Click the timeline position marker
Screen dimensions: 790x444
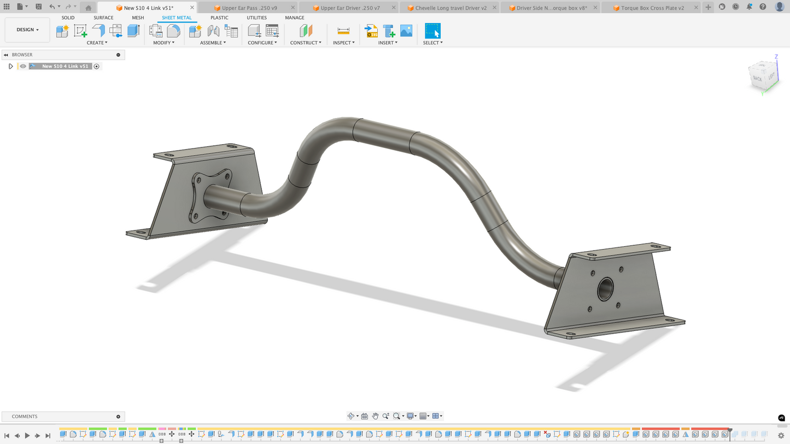(730, 431)
